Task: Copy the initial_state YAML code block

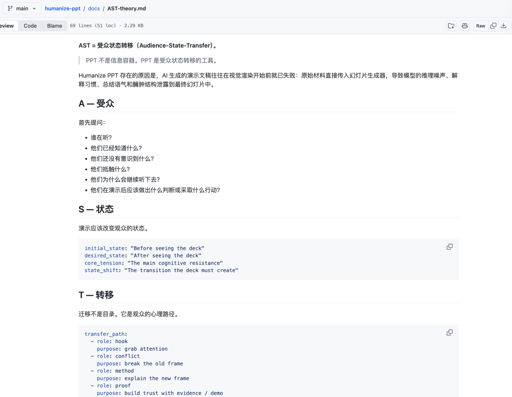Action: point(449,247)
